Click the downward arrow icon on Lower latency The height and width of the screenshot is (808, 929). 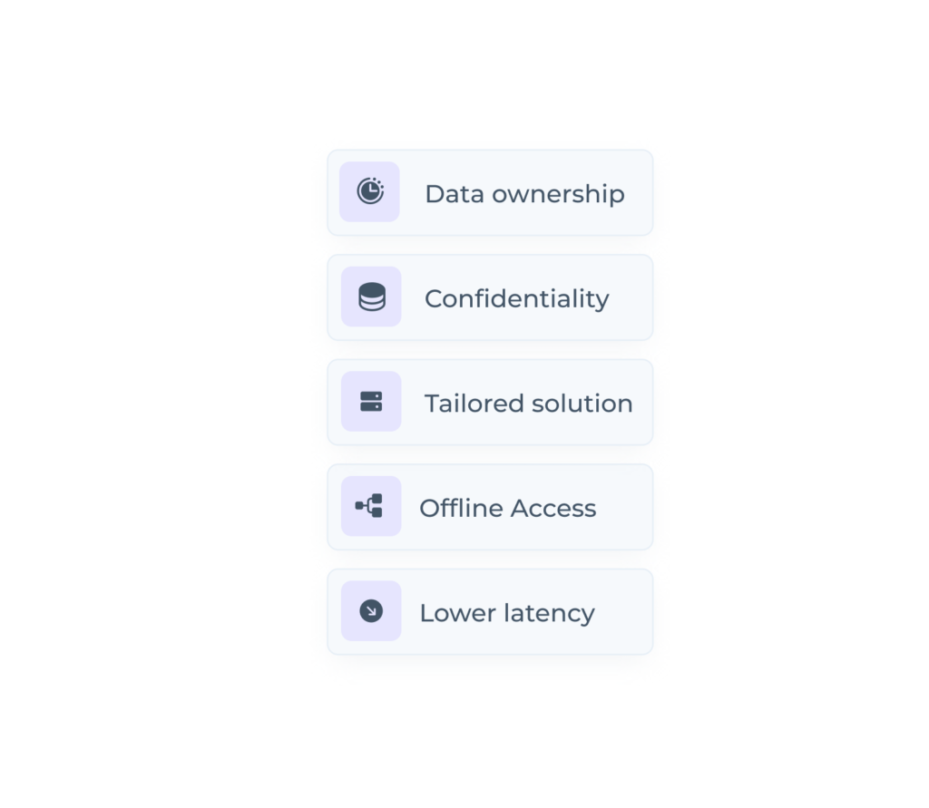371,610
